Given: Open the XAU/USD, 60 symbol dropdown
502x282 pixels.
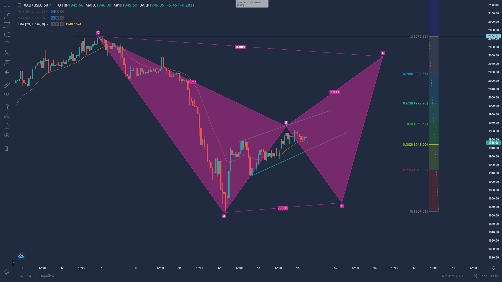Looking at the screenshot, I should coord(37,5).
